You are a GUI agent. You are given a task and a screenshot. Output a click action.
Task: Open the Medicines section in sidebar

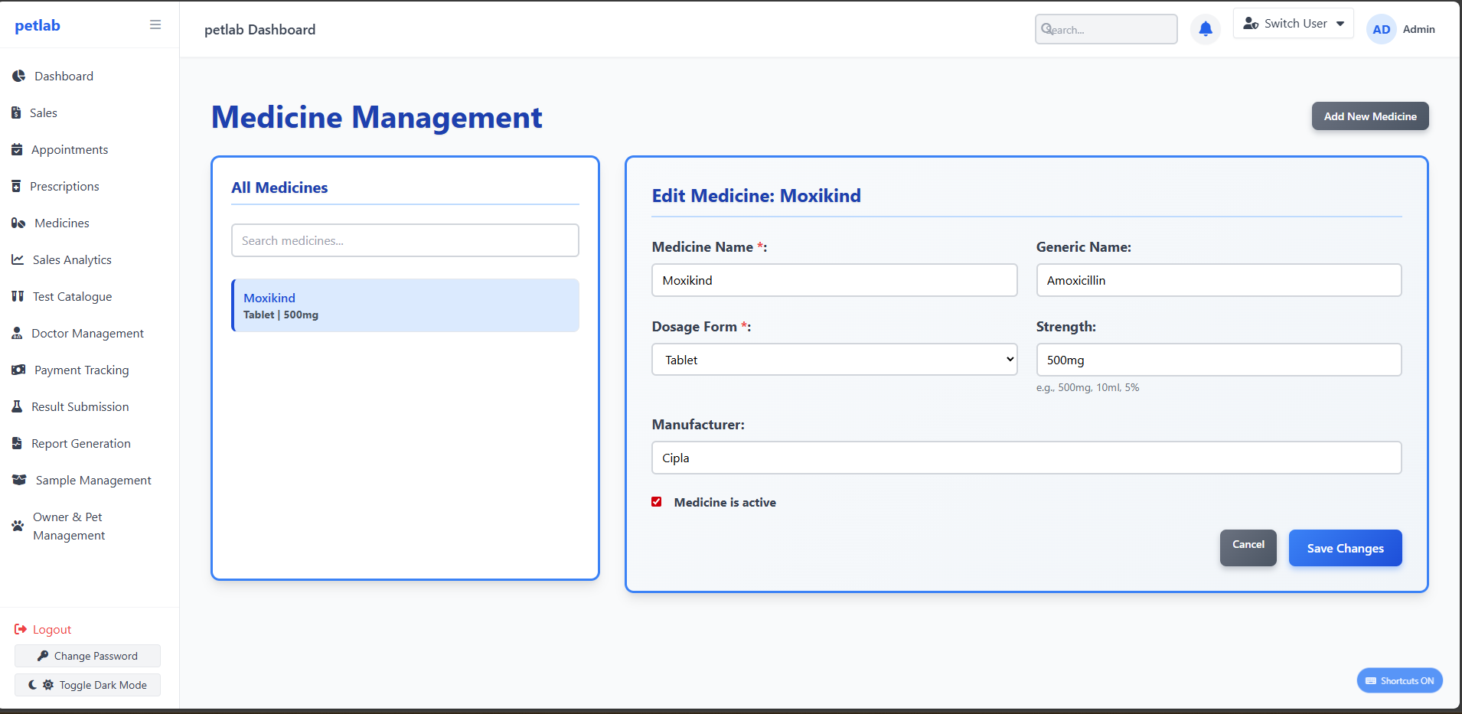pyautogui.click(x=60, y=223)
